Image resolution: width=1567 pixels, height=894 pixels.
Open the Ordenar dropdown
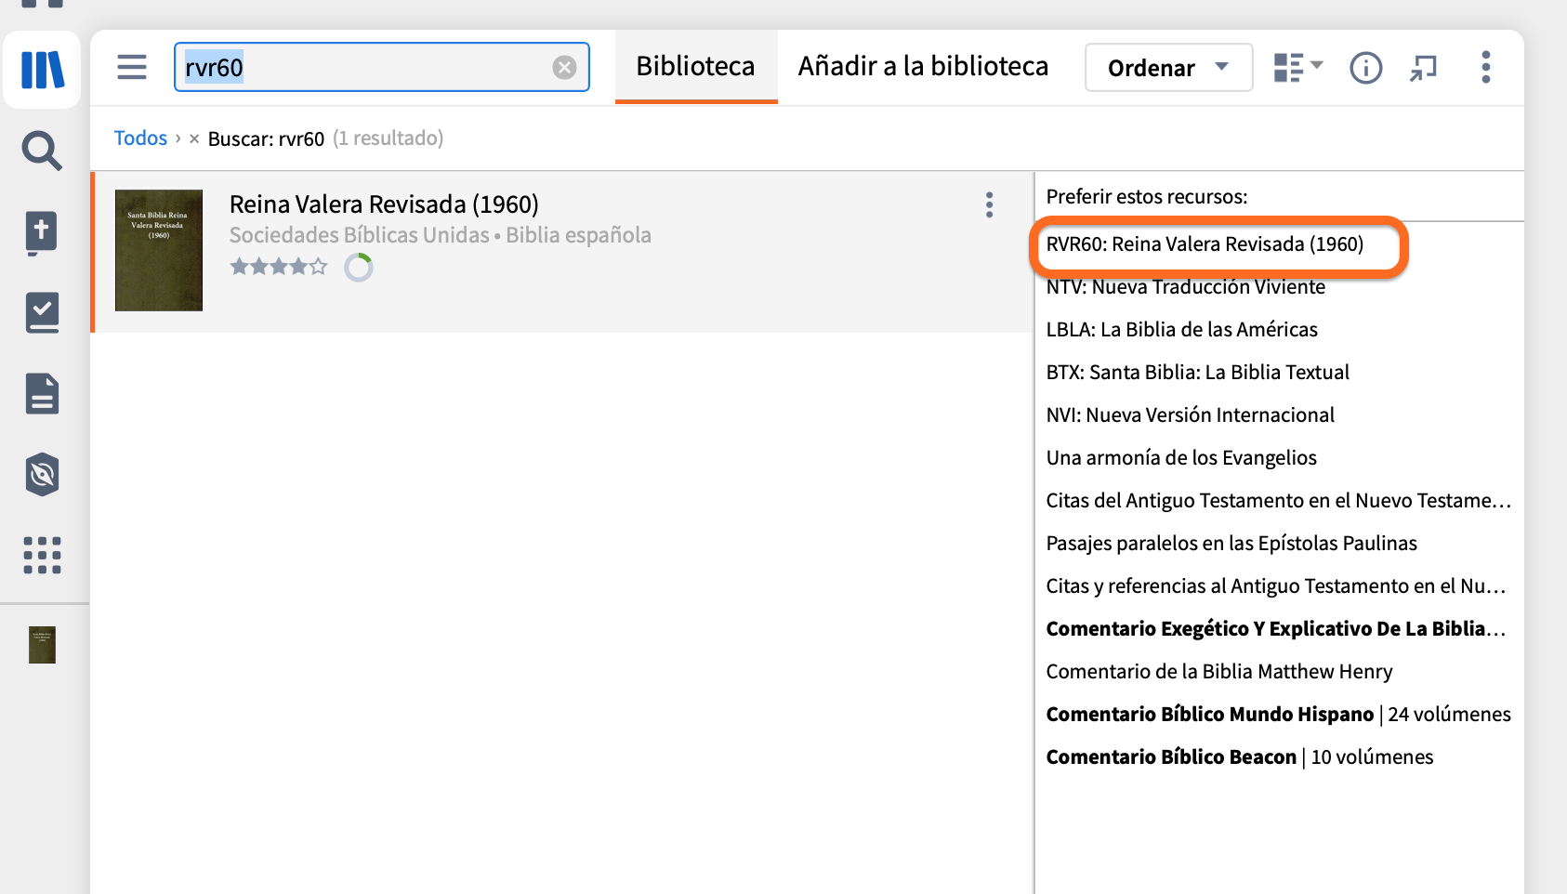click(1168, 68)
